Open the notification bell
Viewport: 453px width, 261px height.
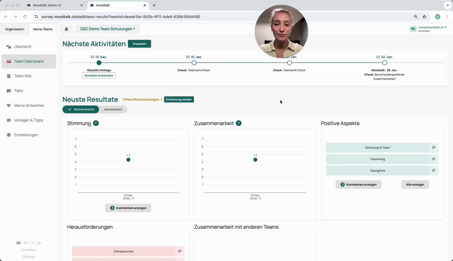pos(66,29)
